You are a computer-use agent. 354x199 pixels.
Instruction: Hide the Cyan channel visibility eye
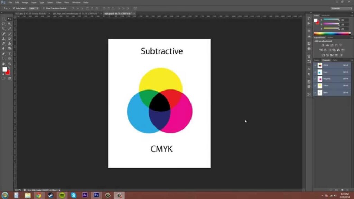[x=315, y=72]
